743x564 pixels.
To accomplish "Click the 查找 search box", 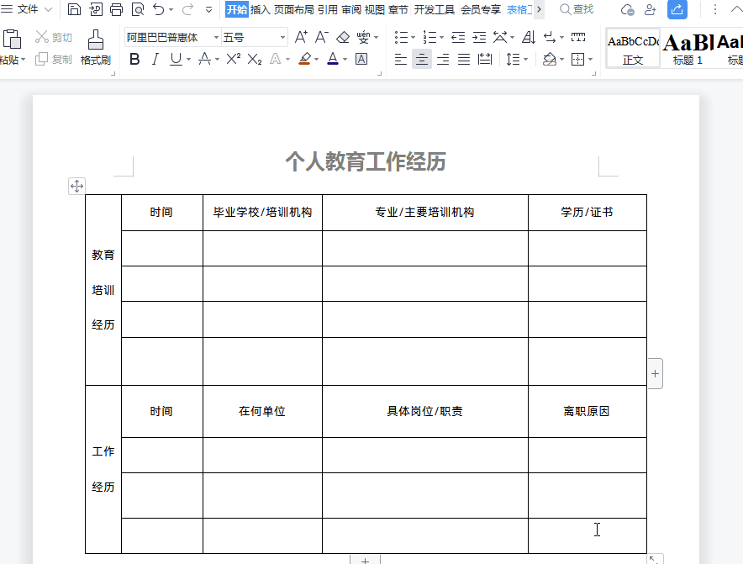I will click(x=577, y=9).
